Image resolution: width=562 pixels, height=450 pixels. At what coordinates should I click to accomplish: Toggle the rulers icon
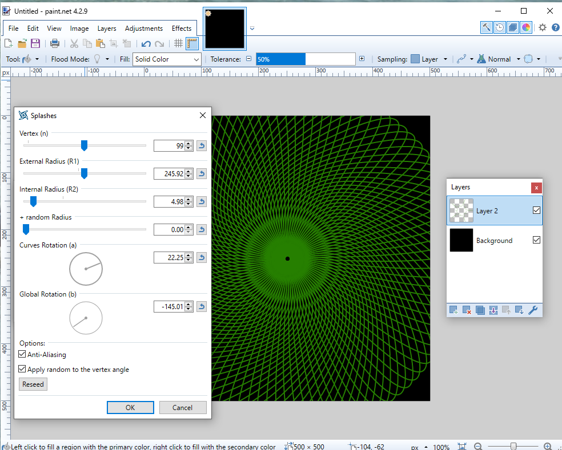(192, 44)
